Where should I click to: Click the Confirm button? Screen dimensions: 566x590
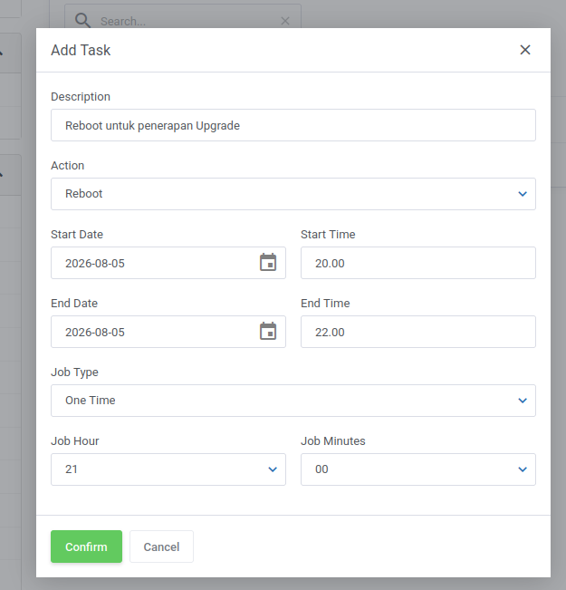click(x=87, y=546)
